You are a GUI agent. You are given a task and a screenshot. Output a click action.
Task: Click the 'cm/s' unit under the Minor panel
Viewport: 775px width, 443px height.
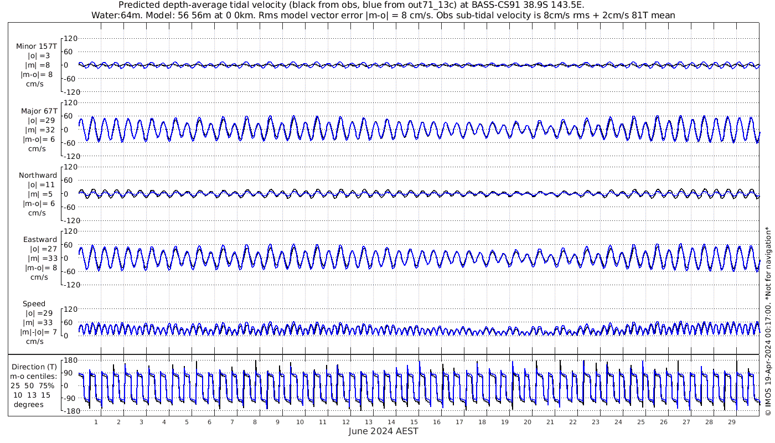35,84
